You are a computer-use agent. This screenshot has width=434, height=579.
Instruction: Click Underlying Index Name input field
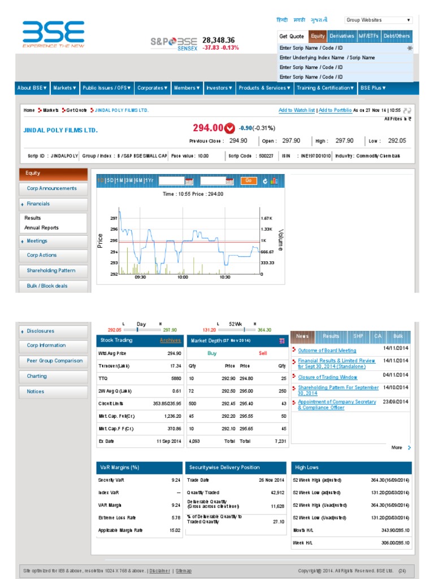click(345, 58)
